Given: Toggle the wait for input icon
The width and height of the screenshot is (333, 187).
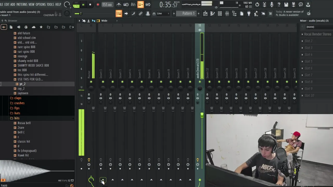Looking at the screenshot, I should pos(126,4).
